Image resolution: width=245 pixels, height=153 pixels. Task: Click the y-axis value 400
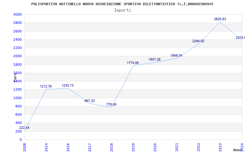(x=18, y=123)
